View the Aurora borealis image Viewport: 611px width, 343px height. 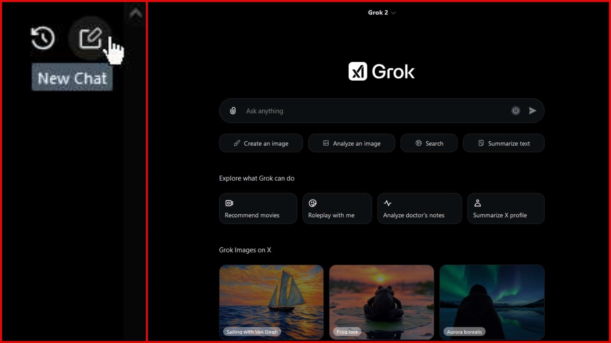pos(492,302)
